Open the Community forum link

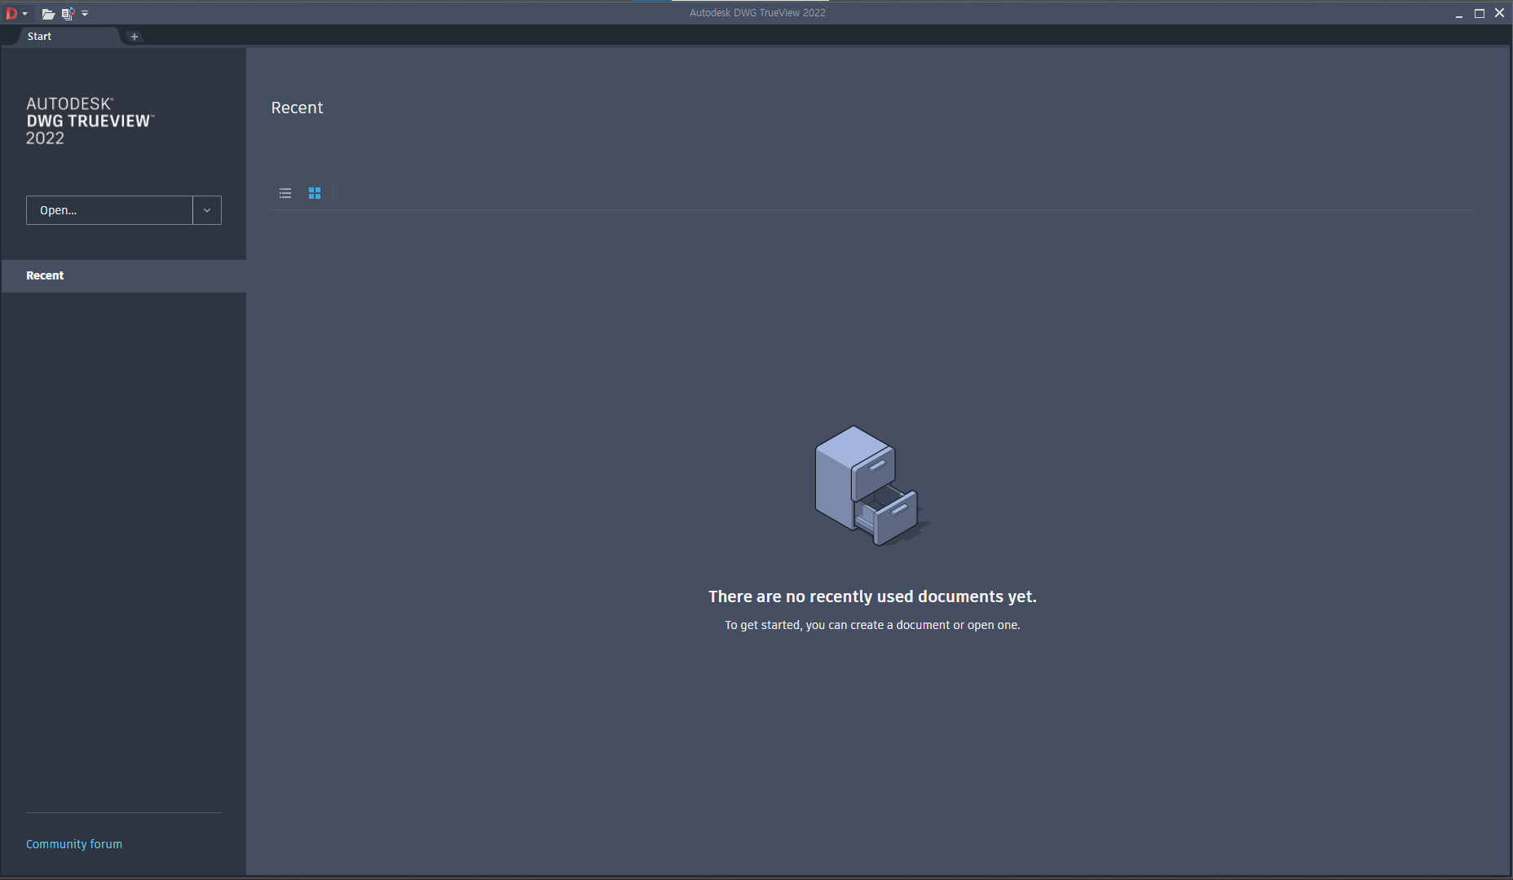74,844
